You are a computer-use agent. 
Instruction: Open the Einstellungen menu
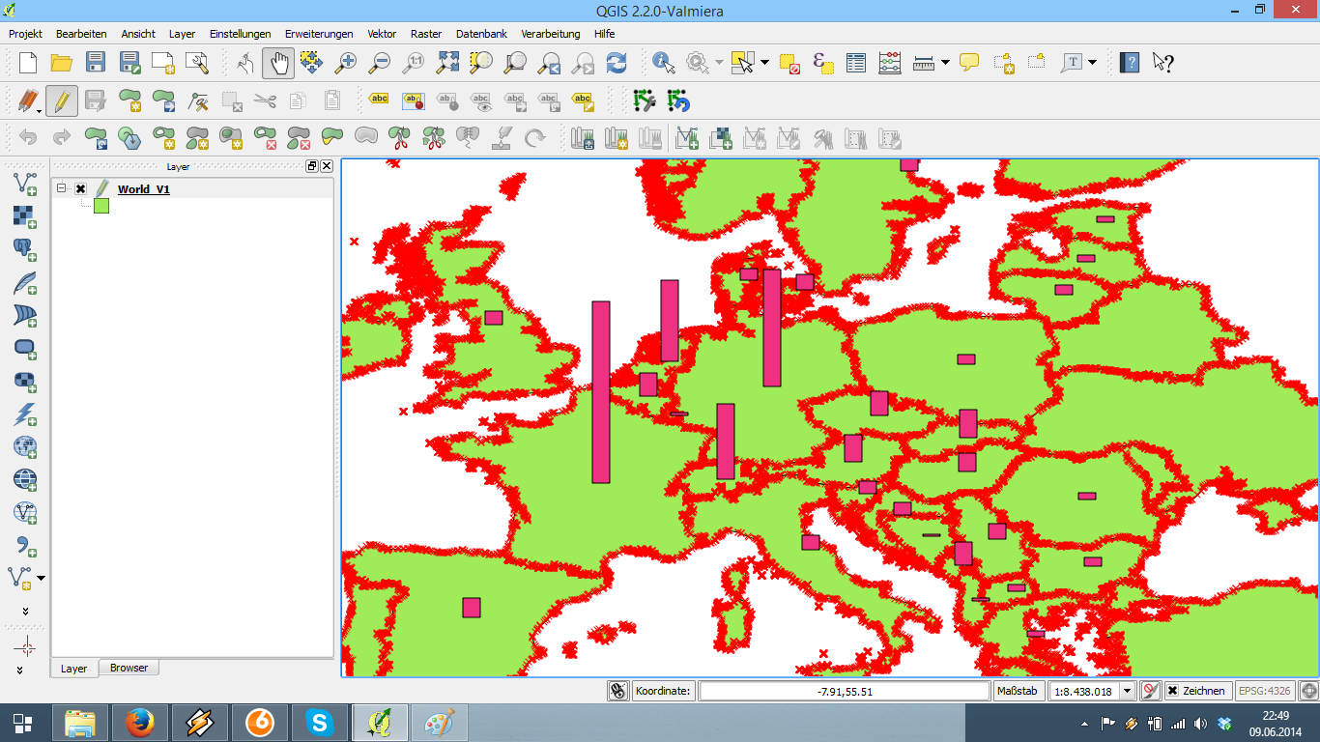[240, 34]
